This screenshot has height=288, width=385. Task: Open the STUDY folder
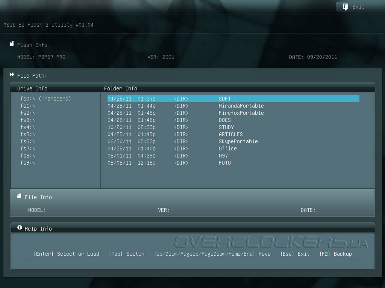(233, 127)
